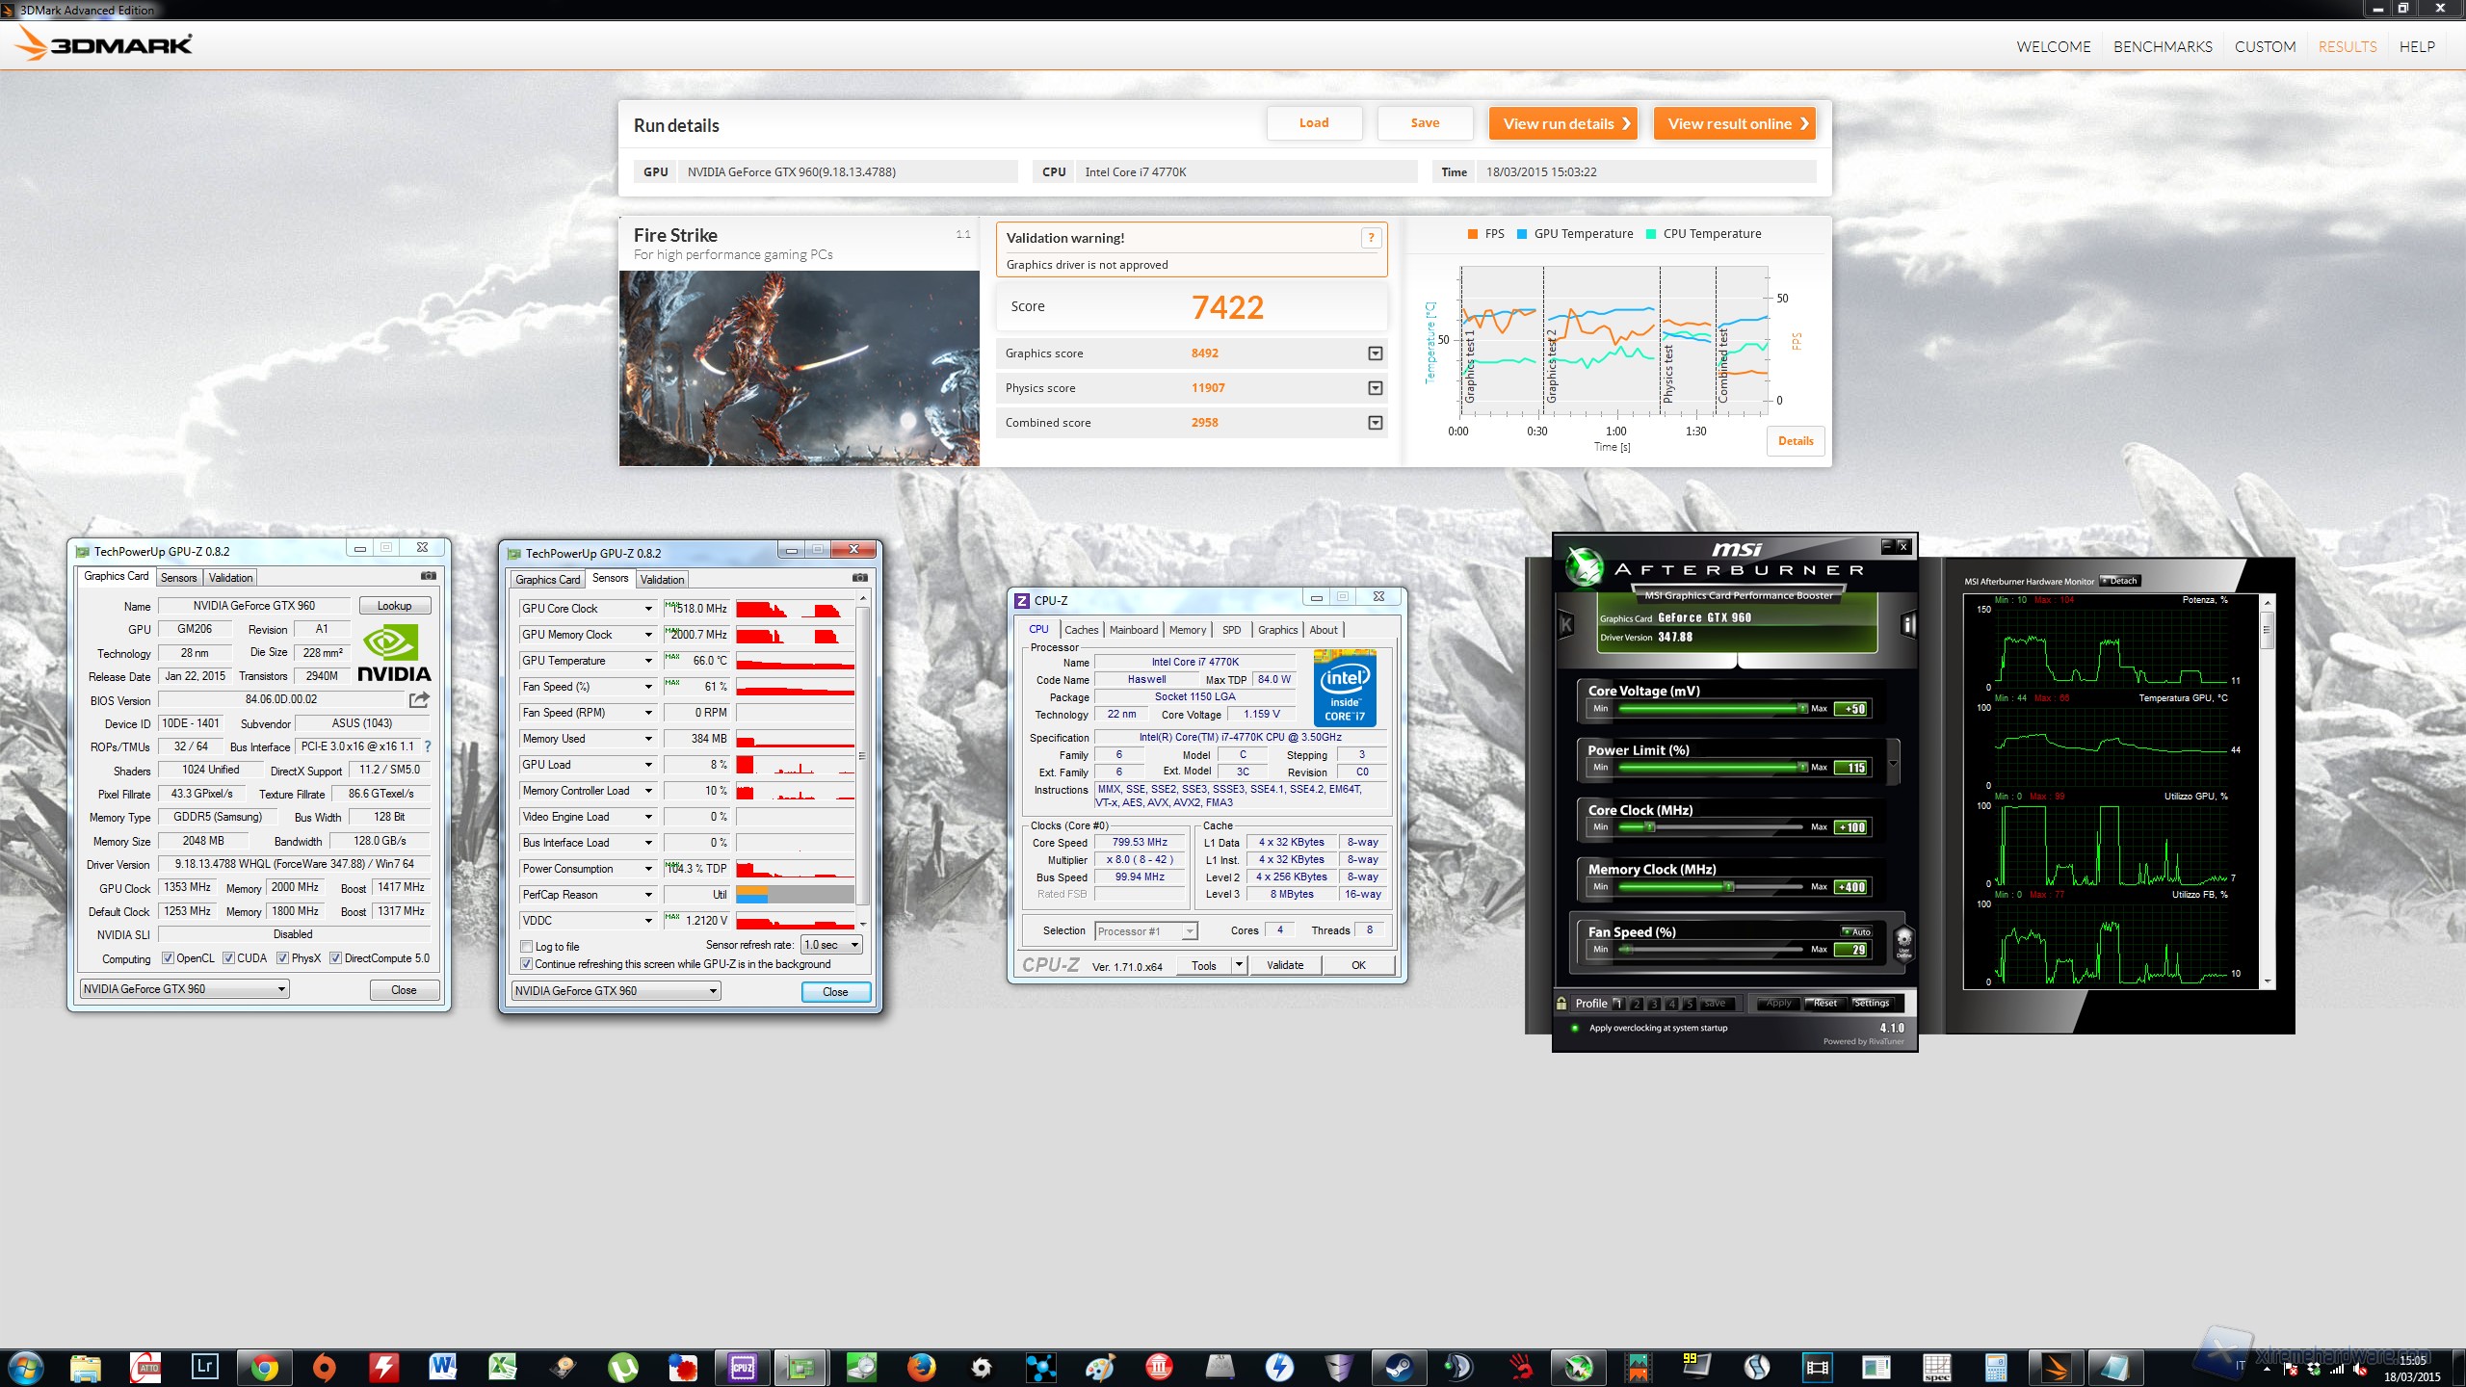Viewport: 2466px width, 1387px height.
Task: Open the Afterburner information i icon
Action: tap(1907, 625)
